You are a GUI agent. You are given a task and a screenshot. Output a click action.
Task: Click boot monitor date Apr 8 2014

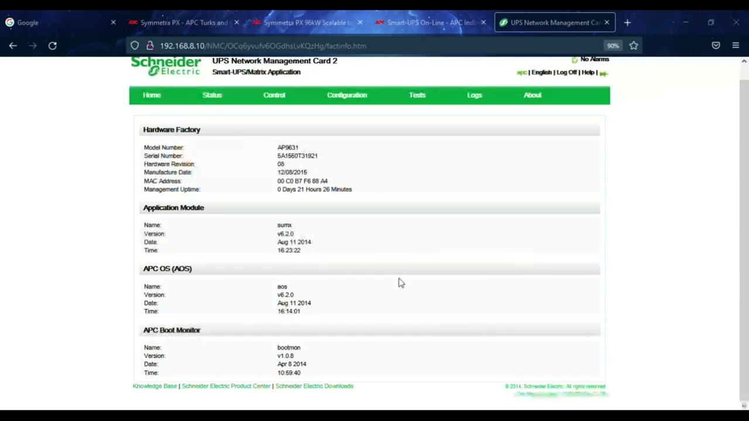(291, 364)
